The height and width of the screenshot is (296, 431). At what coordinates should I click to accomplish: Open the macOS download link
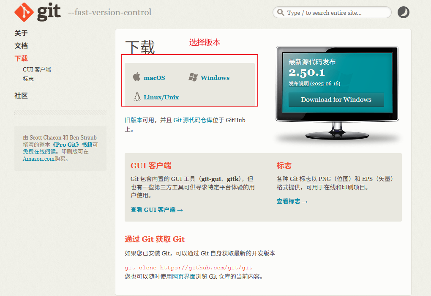(154, 78)
